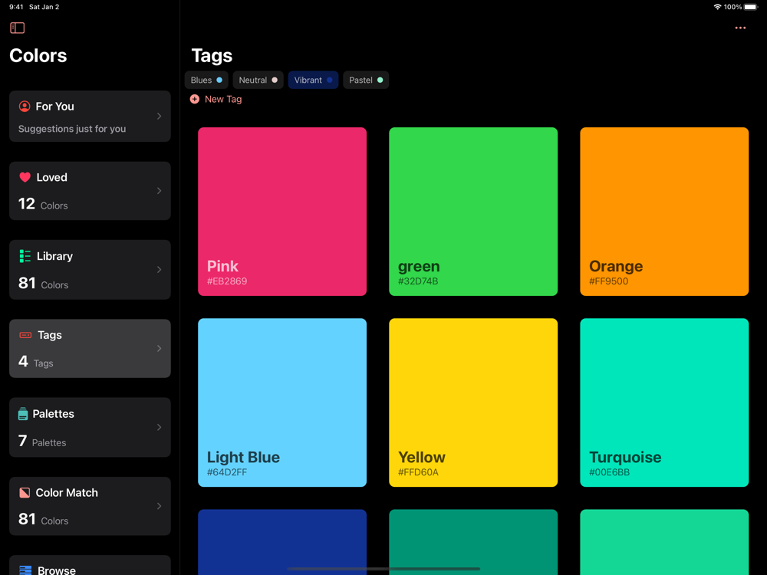Click Suggestions just for you text
This screenshot has width=767, height=575.
[x=72, y=129]
